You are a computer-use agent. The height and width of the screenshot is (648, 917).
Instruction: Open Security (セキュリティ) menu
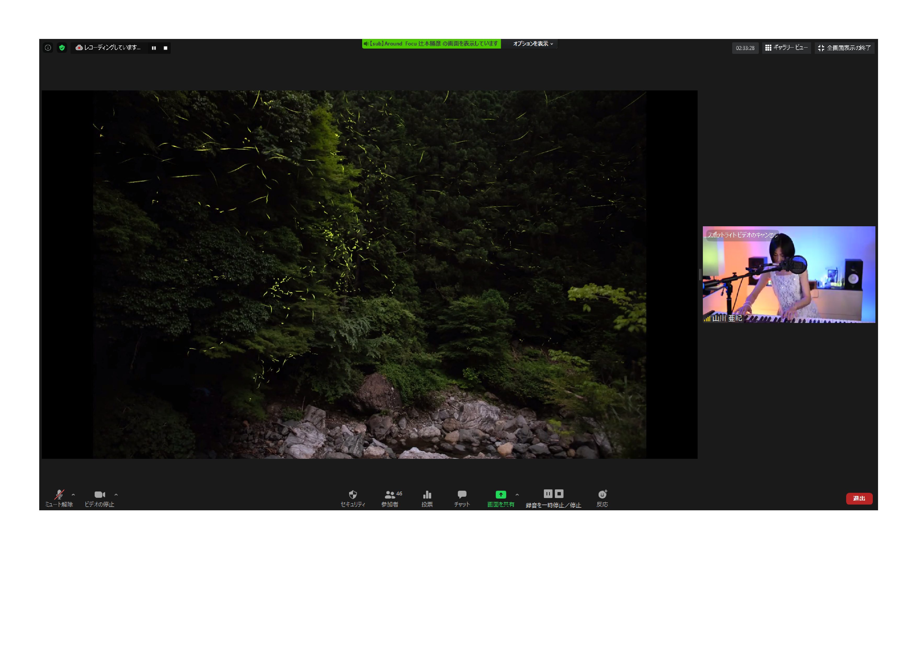pos(353,498)
